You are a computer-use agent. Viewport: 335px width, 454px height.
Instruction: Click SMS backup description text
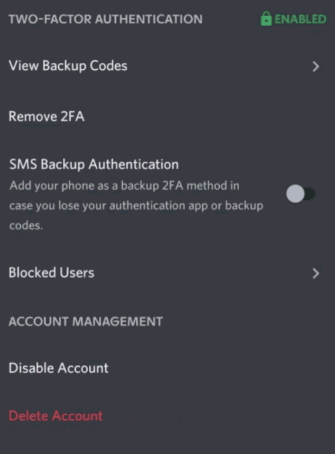pyautogui.click(x=136, y=205)
